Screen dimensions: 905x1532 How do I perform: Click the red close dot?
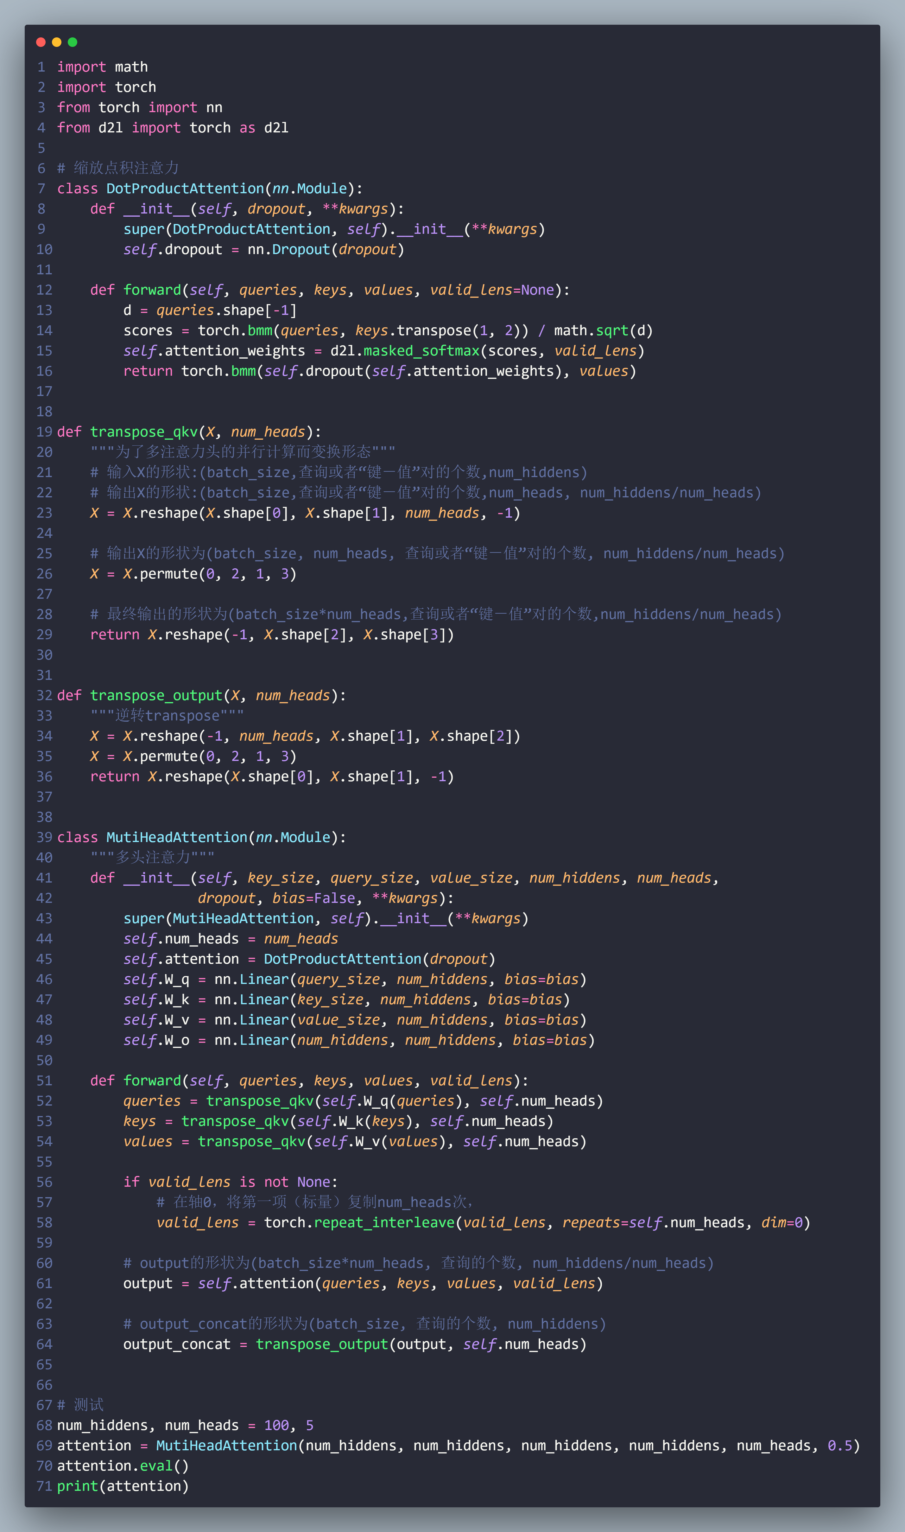pyautogui.click(x=41, y=42)
